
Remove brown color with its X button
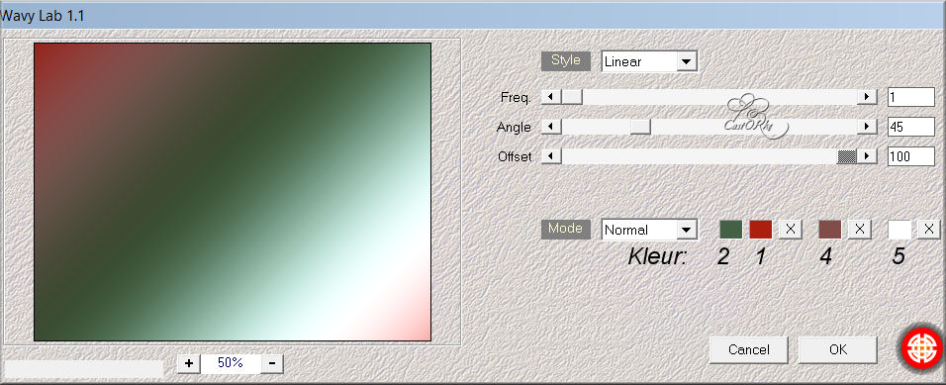click(x=860, y=230)
